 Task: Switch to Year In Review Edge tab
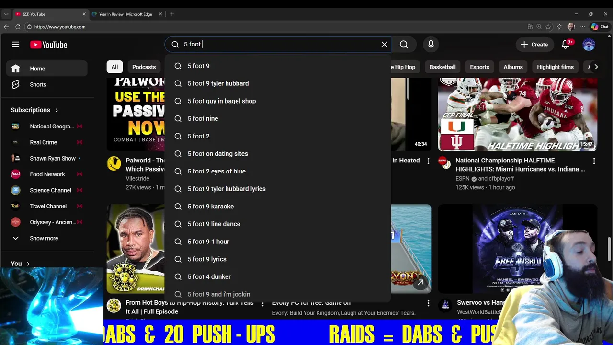125,14
